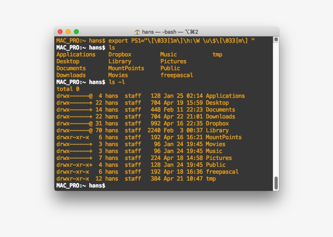The height and width of the screenshot is (237, 333).
Task: Click the green zoom button
Action: (x=77, y=31)
